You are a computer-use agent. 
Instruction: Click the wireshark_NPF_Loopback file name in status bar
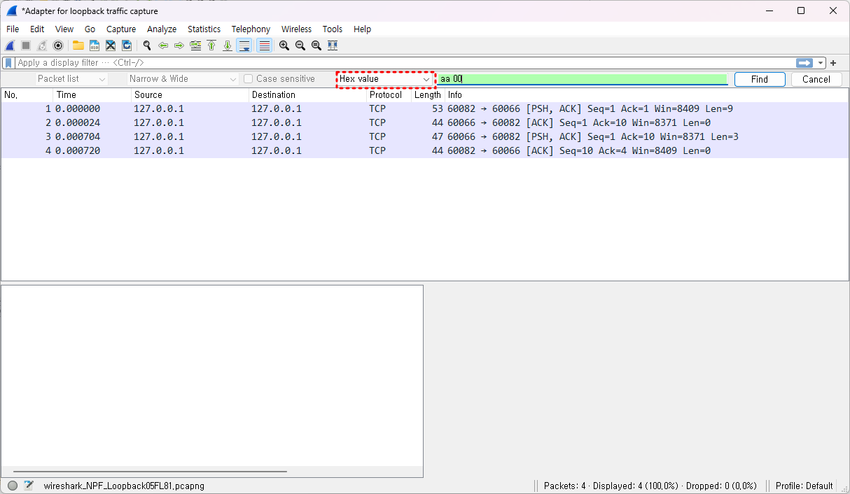click(x=124, y=486)
